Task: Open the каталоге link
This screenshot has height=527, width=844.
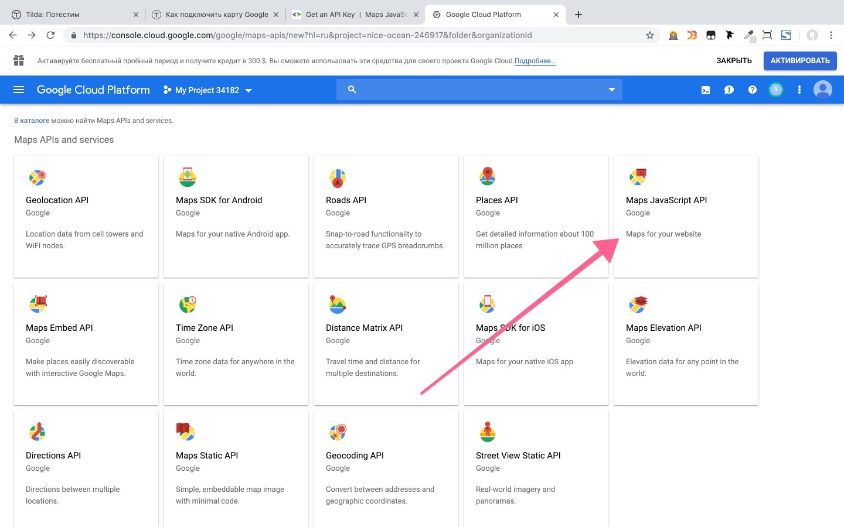Action: coord(35,121)
